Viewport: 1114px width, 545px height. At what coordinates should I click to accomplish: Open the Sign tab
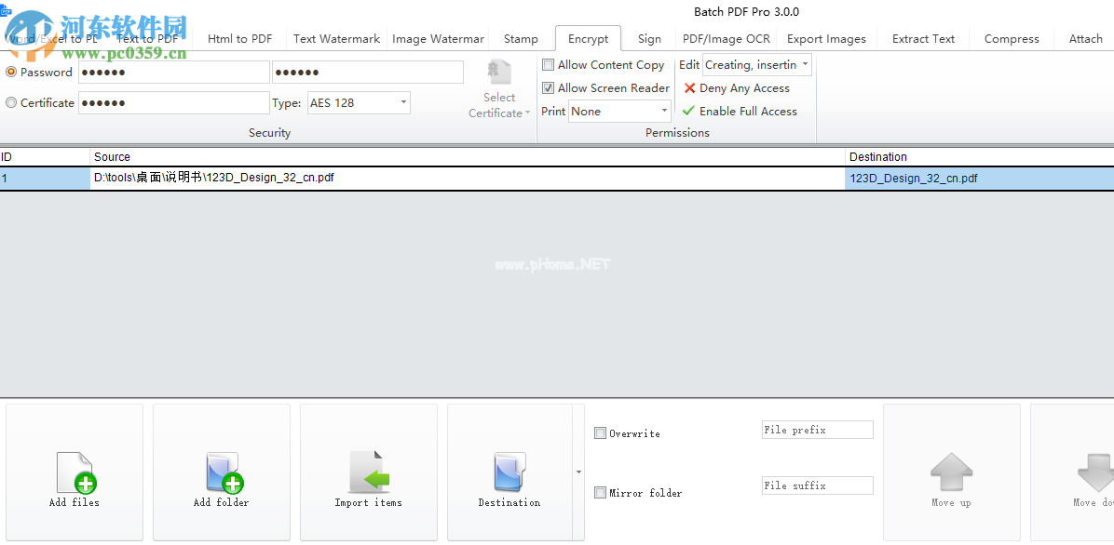tap(649, 39)
